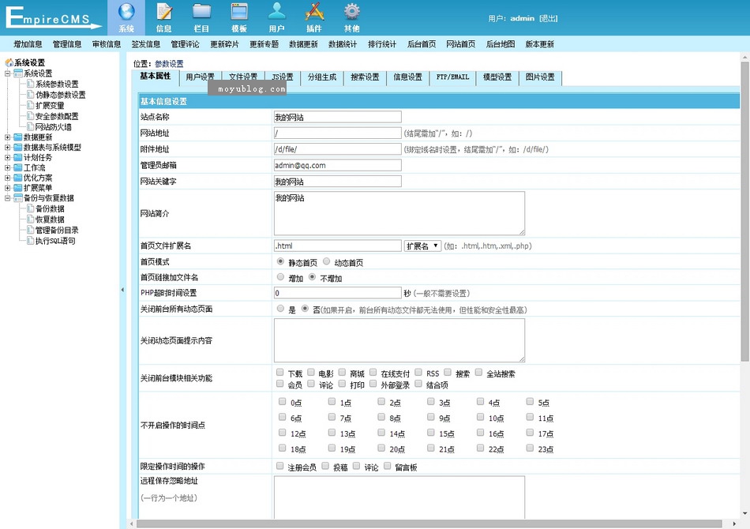Click page icon beside 安全参数配置
Screen dimensions: 750x529
point(31,116)
